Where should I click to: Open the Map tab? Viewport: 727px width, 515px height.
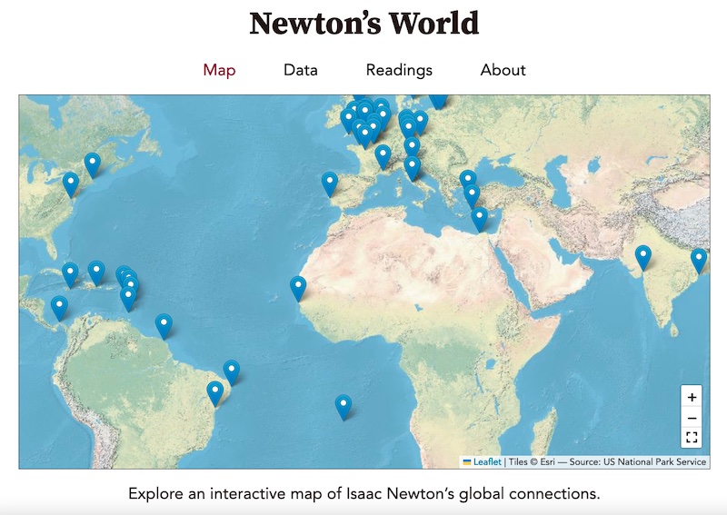(x=219, y=70)
